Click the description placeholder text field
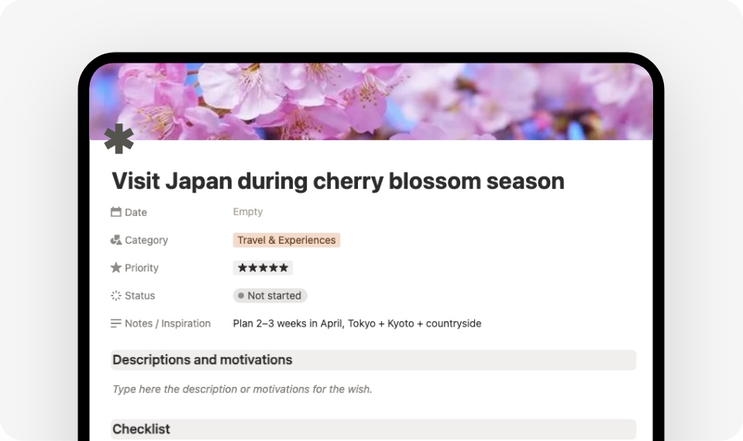 pyautogui.click(x=243, y=389)
